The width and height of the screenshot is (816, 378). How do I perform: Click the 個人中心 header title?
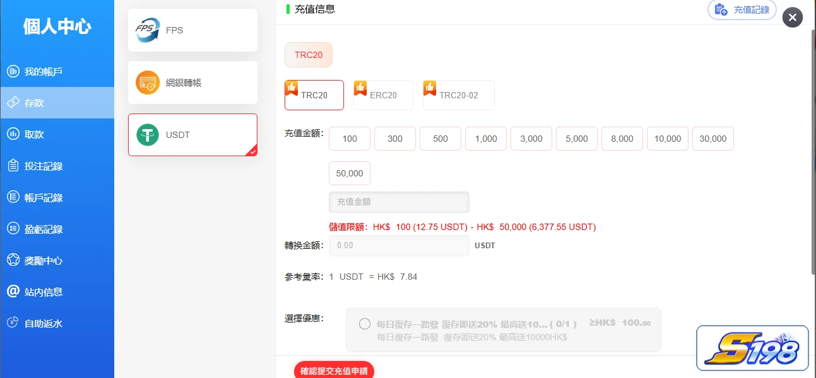pos(57,26)
